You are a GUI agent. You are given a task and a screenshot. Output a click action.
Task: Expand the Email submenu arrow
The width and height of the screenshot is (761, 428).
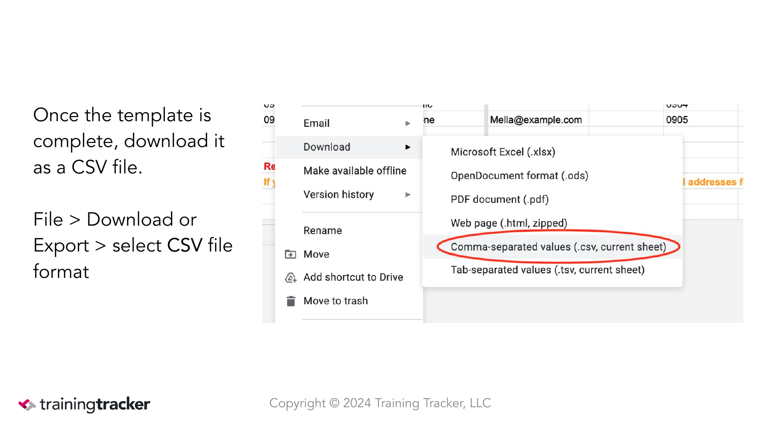click(408, 123)
